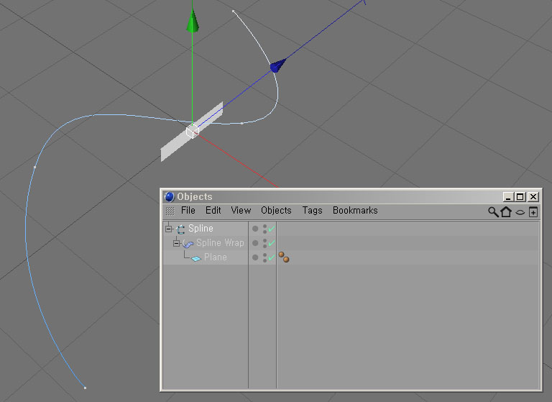Click the Spline object icon

point(180,229)
